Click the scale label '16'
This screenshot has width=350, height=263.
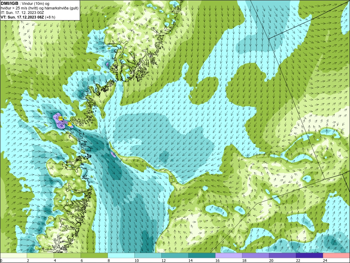[x=217, y=261]
